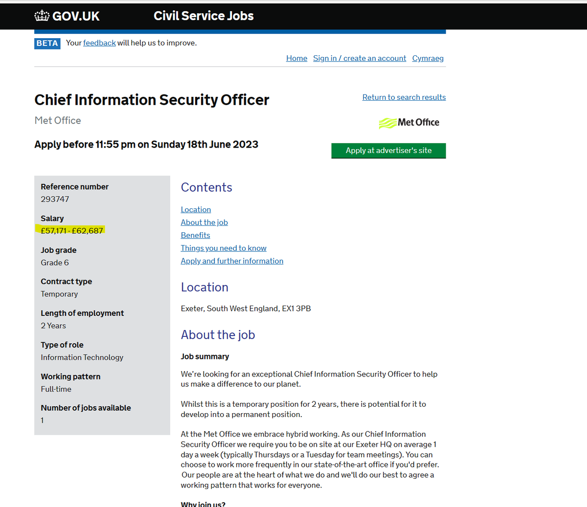The height and width of the screenshot is (507, 587).
Task: Click the Working pattern label
Action: click(70, 376)
